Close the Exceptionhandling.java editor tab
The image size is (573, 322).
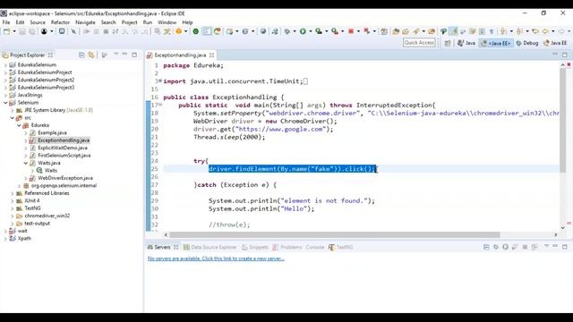coord(212,55)
